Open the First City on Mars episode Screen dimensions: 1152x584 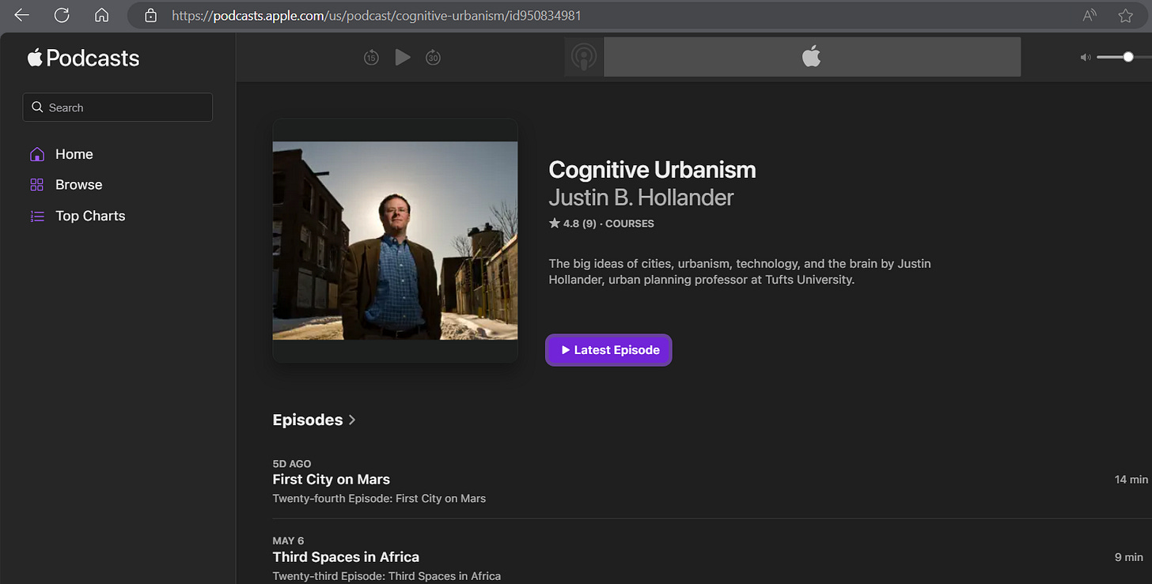pyautogui.click(x=332, y=479)
